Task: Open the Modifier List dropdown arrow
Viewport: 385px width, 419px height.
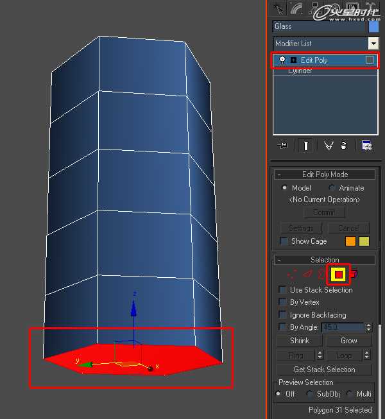Action: (x=373, y=43)
